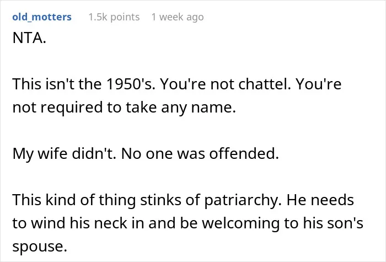
Task: Click the words 'any name.'
Action: pyautogui.click(x=199, y=108)
